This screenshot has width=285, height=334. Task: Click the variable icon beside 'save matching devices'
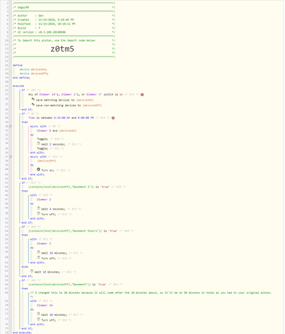click(33, 99)
